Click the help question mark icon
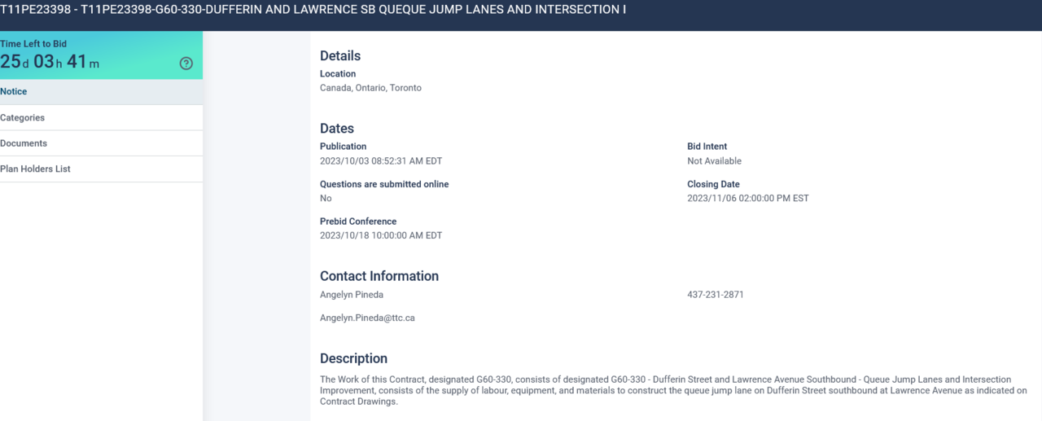Screen dimensions: 1042x421 (x=186, y=64)
